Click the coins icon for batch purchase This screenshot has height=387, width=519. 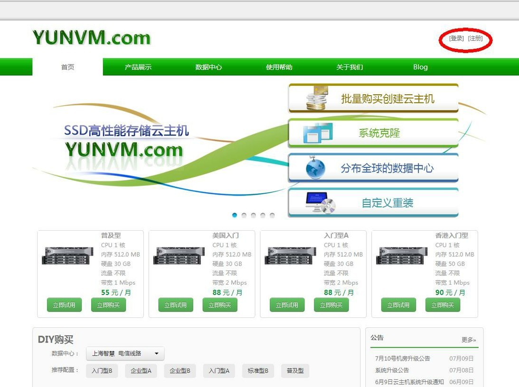coord(317,98)
